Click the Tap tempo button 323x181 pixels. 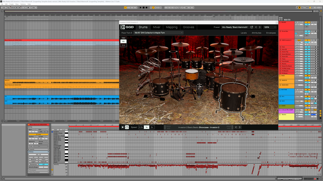tap(8, 8)
